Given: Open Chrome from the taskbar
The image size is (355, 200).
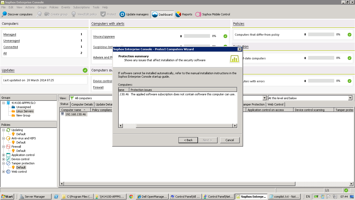Looking at the screenshot, I should pos(131,197).
